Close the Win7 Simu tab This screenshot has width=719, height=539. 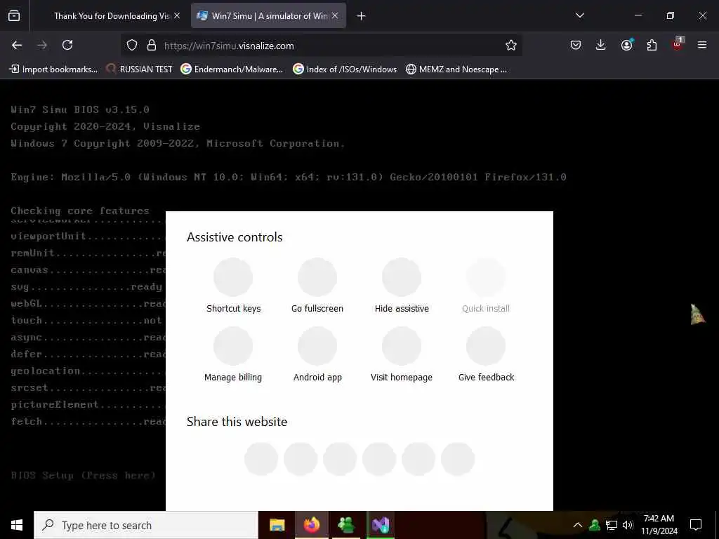point(335,15)
